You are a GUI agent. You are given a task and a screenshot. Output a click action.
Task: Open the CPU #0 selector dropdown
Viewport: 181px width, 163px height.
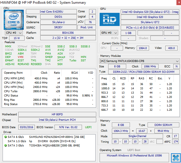coord(14,33)
